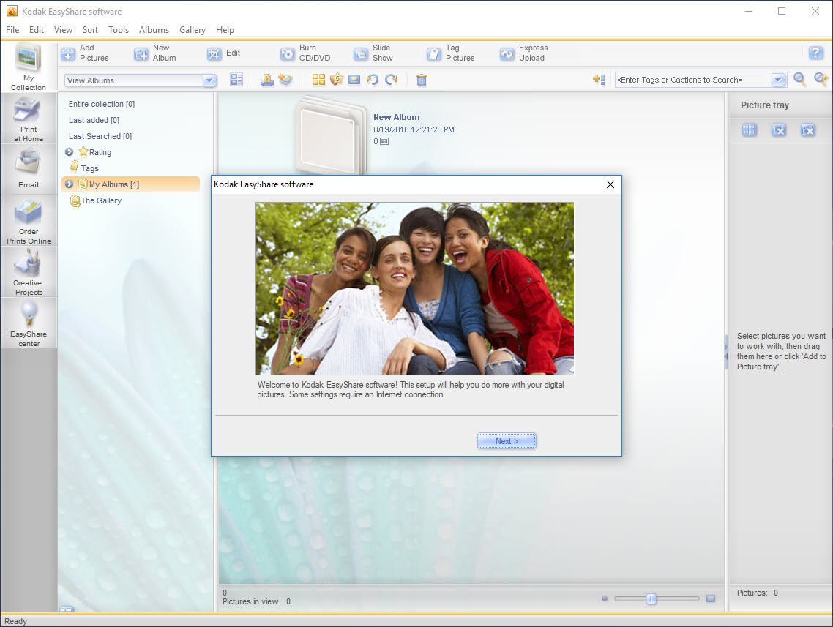833x627 pixels.
Task: Click the Express Upload icon
Action: [x=507, y=53]
